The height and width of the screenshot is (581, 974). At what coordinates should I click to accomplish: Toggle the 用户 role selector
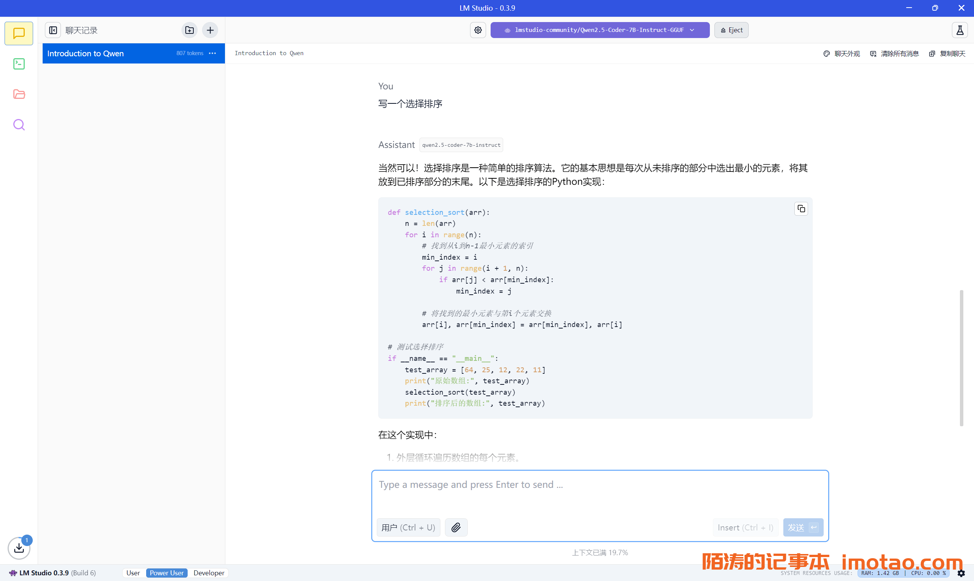click(408, 527)
